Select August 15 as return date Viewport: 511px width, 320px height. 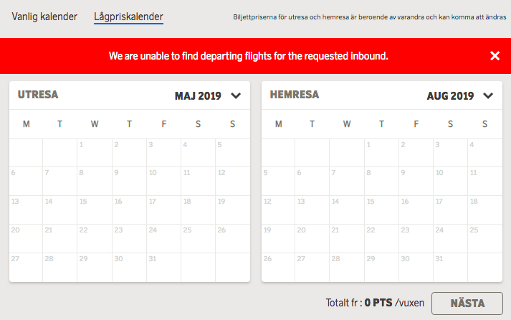point(381,210)
